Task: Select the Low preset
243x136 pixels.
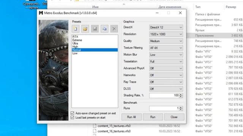Action: 95,53
